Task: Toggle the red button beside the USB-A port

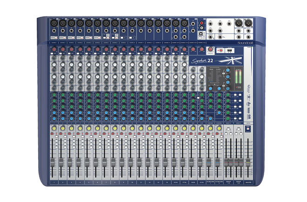Action: 221,51
